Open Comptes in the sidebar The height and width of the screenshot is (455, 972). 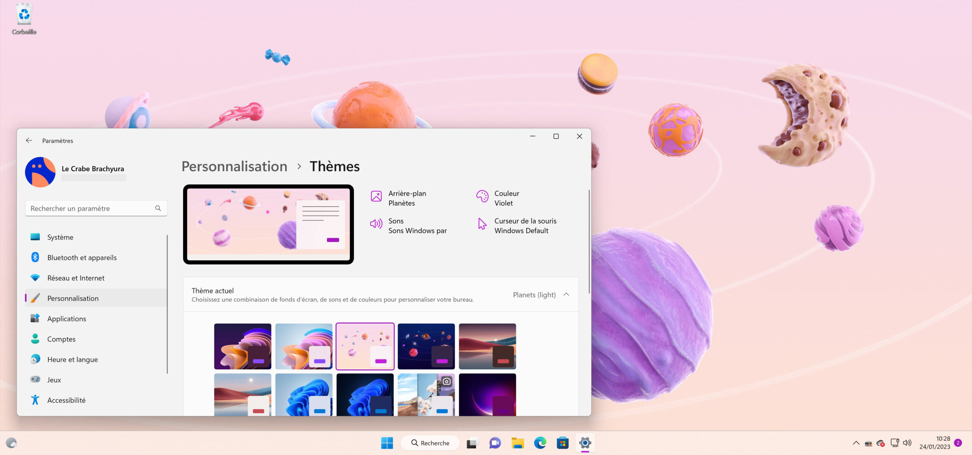[x=96, y=339]
